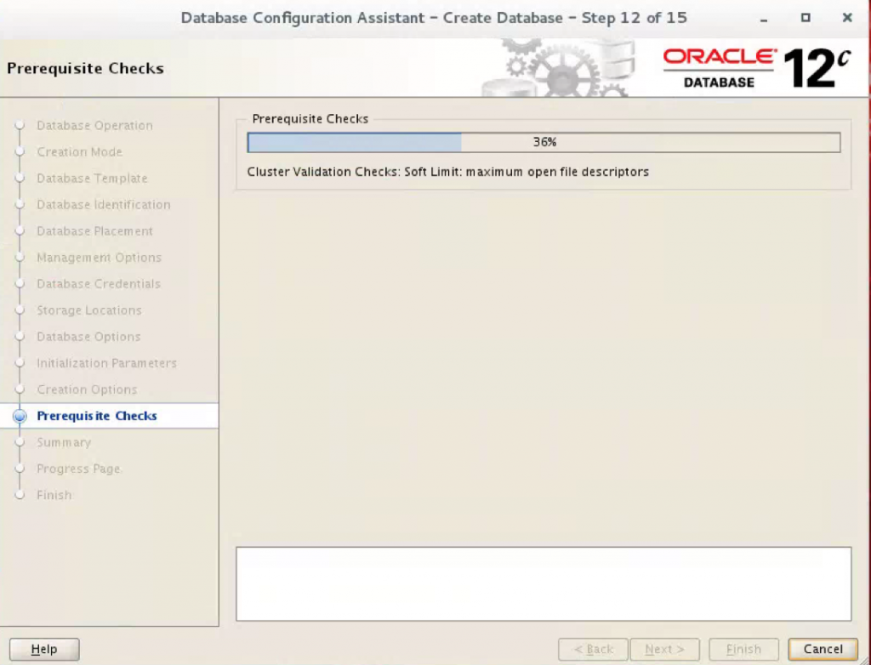Select the Summary step in sidebar
Screen dimensions: 871x665
click(x=63, y=443)
